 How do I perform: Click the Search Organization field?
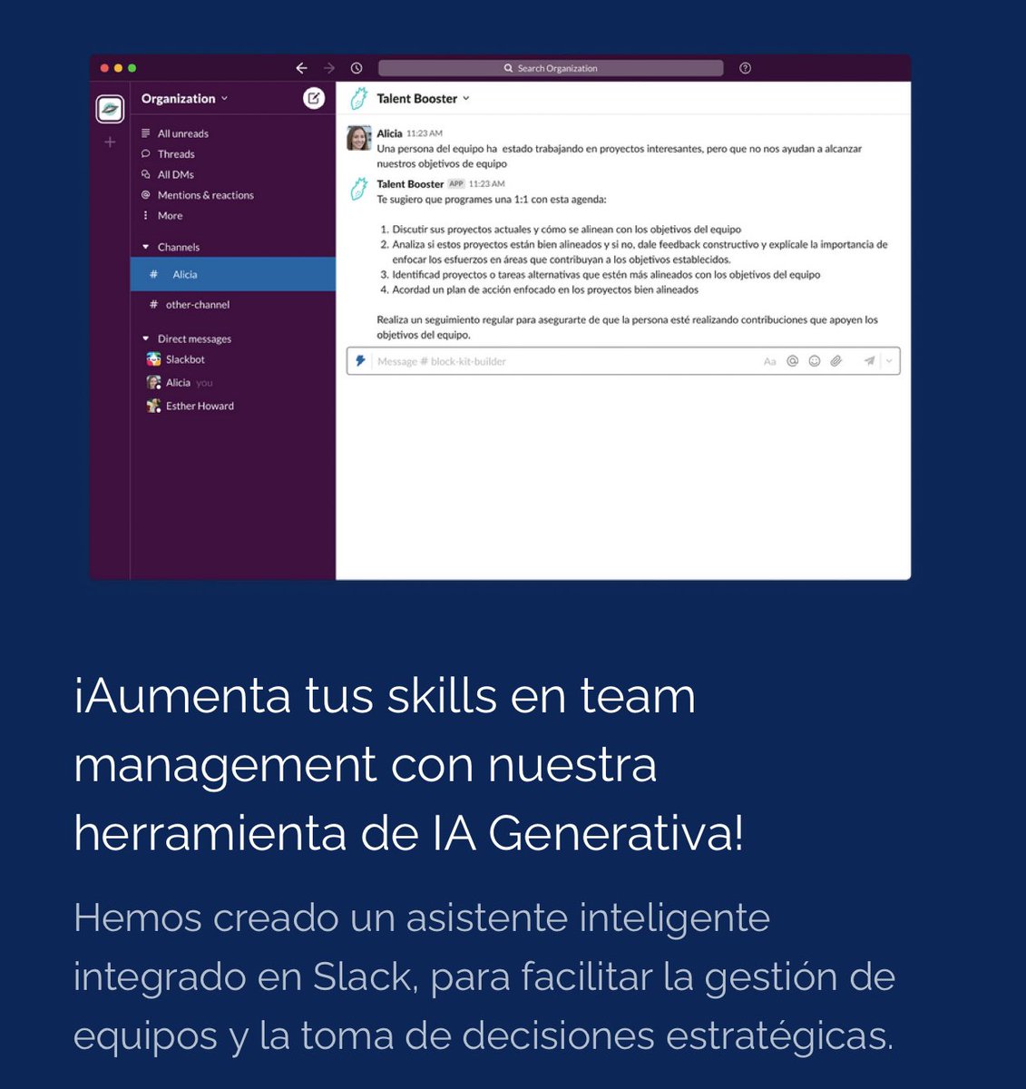click(x=551, y=68)
